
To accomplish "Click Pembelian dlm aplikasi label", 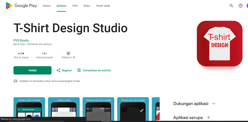I will tap(39, 44).
